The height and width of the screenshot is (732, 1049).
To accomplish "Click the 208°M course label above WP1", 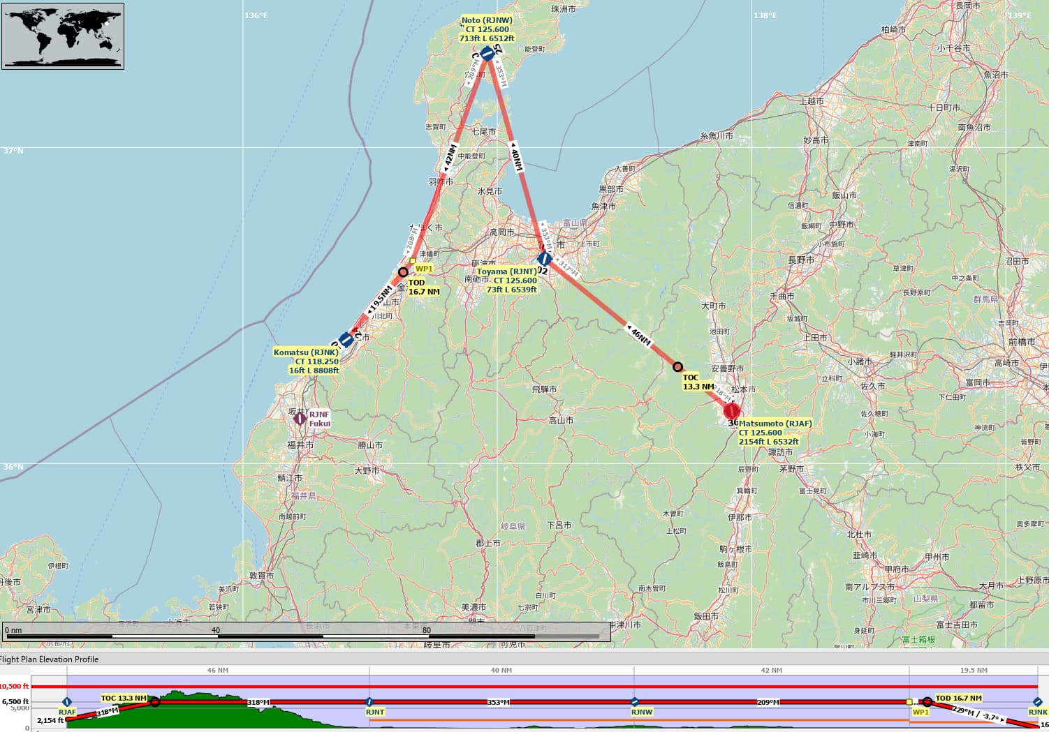I will coord(411,241).
